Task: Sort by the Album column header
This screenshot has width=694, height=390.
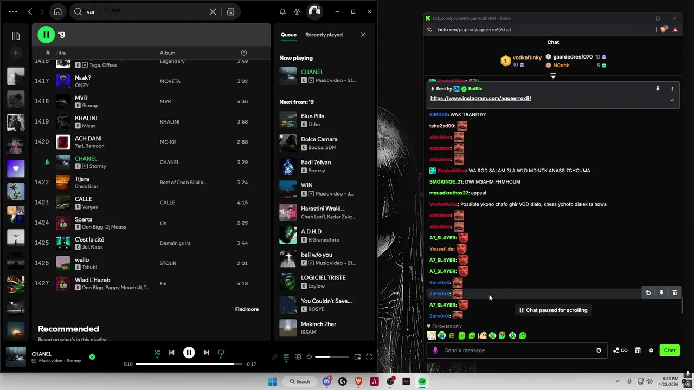Action: pyautogui.click(x=167, y=53)
